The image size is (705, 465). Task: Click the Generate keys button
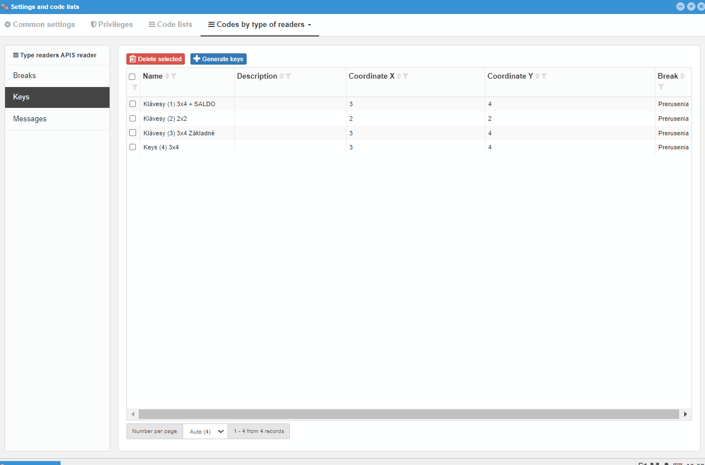(219, 59)
